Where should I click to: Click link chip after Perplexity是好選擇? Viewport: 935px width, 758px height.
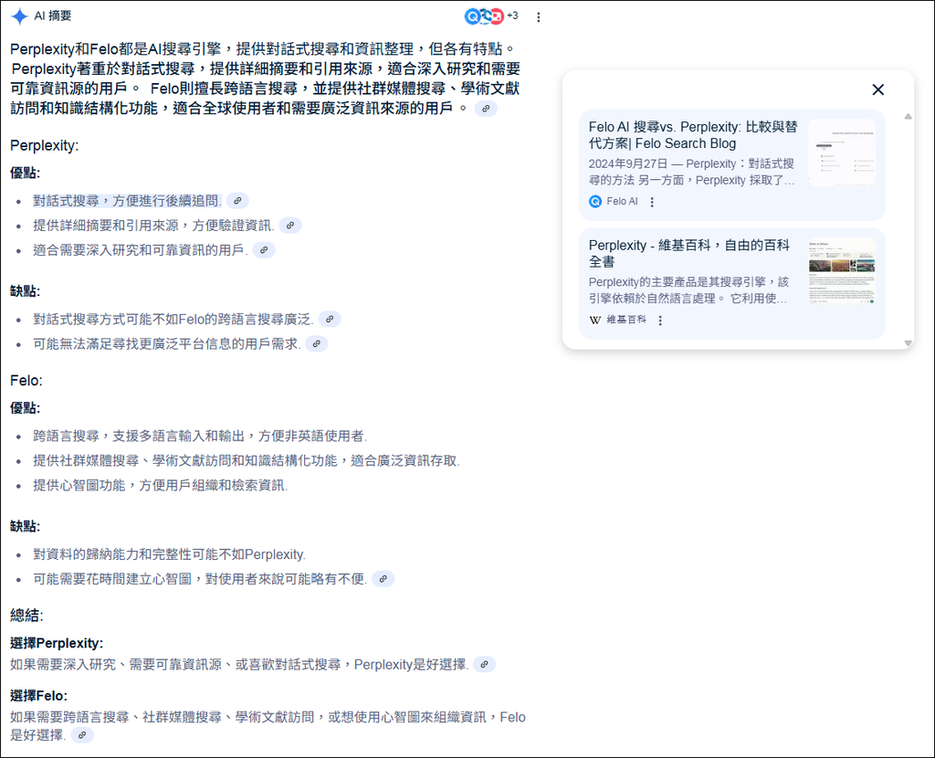484,664
